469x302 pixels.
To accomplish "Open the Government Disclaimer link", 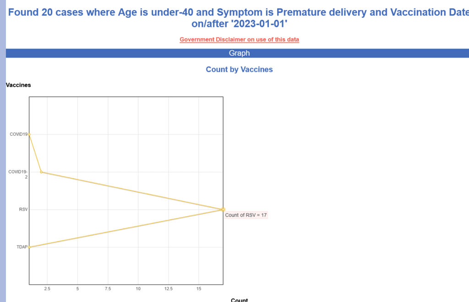I will pos(239,39).
